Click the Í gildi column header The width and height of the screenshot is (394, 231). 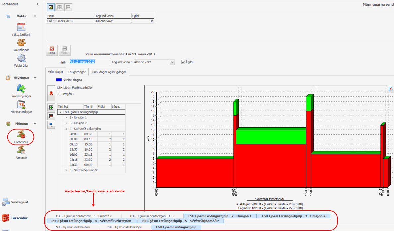coord(143,16)
